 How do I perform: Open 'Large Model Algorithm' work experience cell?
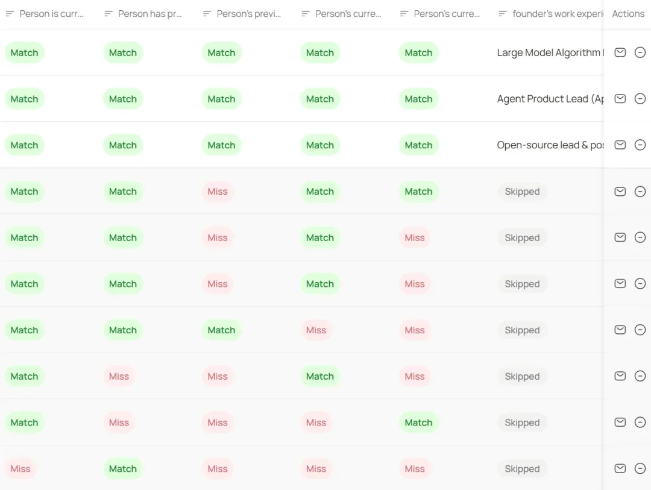click(x=550, y=52)
